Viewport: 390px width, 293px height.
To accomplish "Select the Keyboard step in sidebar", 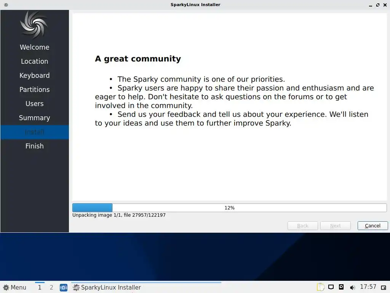I will pyautogui.click(x=35, y=76).
